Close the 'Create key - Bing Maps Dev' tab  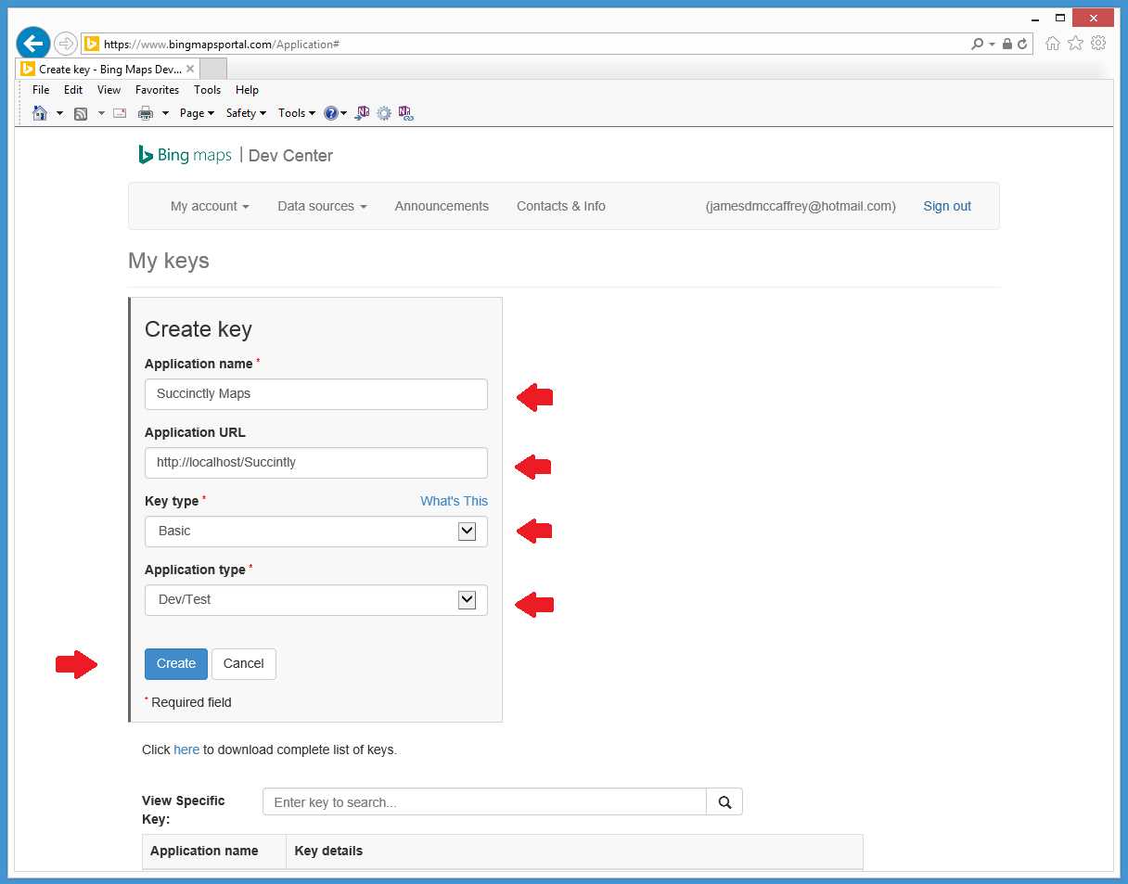pyautogui.click(x=190, y=69)
